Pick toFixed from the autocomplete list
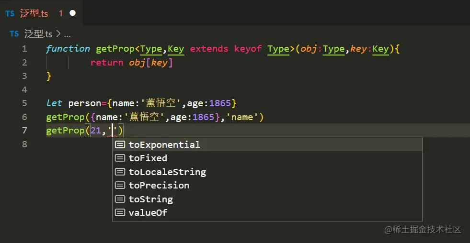The height and width of the screenshot is (243, 470). point(148,158)
